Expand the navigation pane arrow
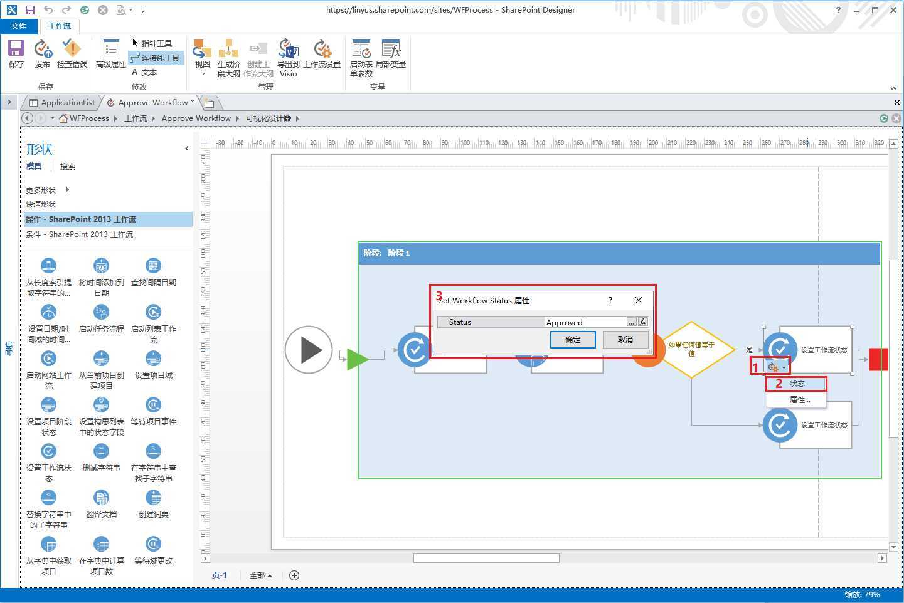Viewport: 904px width, 603px height. (9, 102)
